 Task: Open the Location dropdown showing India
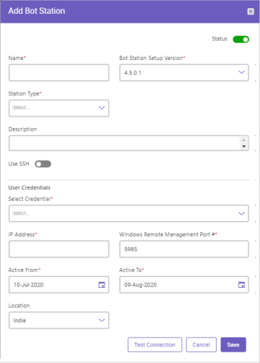[58, 320]
